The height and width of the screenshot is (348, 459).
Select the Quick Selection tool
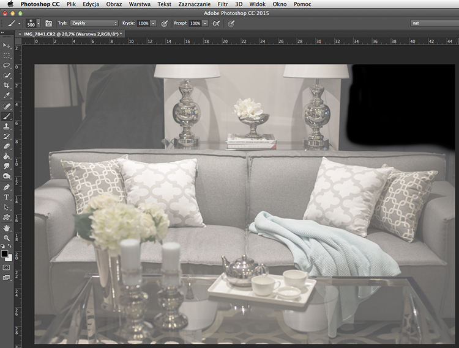[7, 75]
